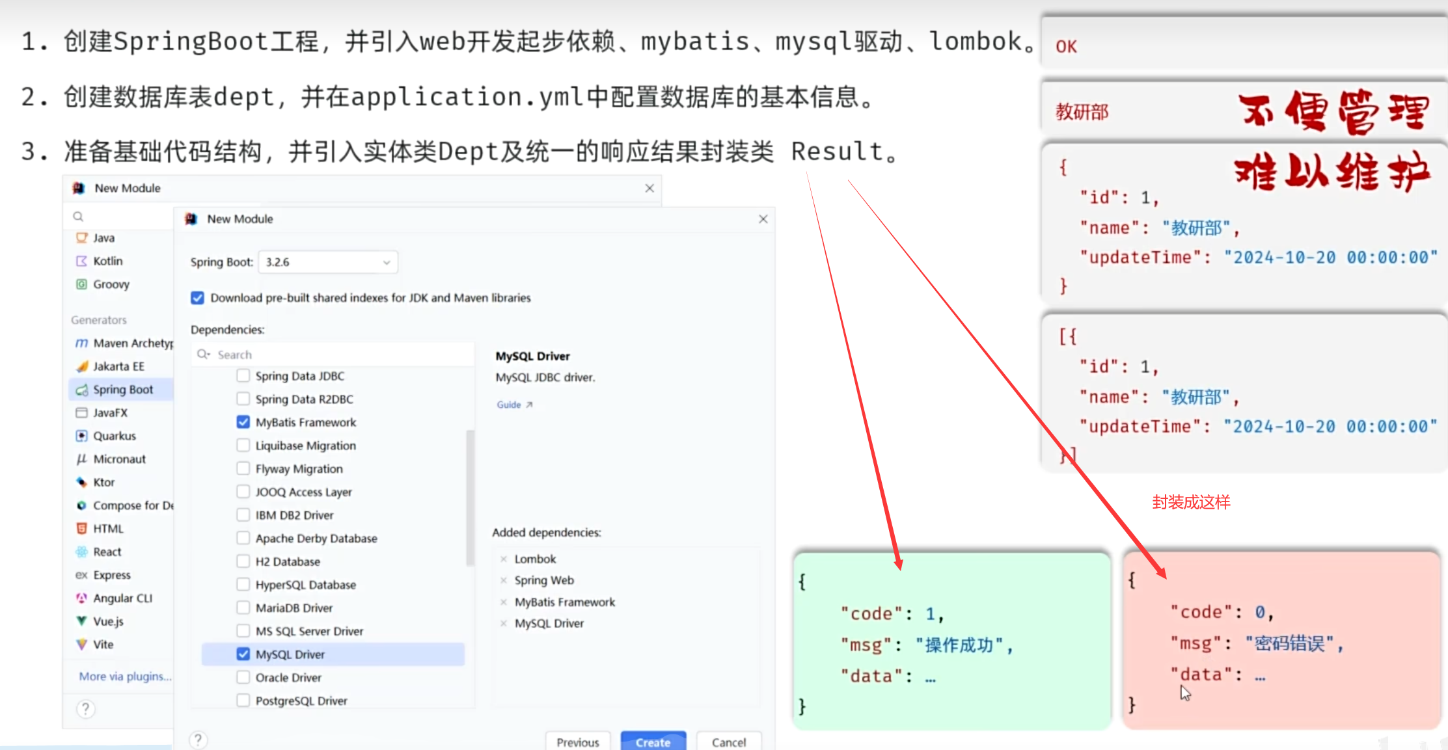Click the Quarkus generator icon
Image resolution: width=1448 pixels, height=750 pixels.
[81, 436]
